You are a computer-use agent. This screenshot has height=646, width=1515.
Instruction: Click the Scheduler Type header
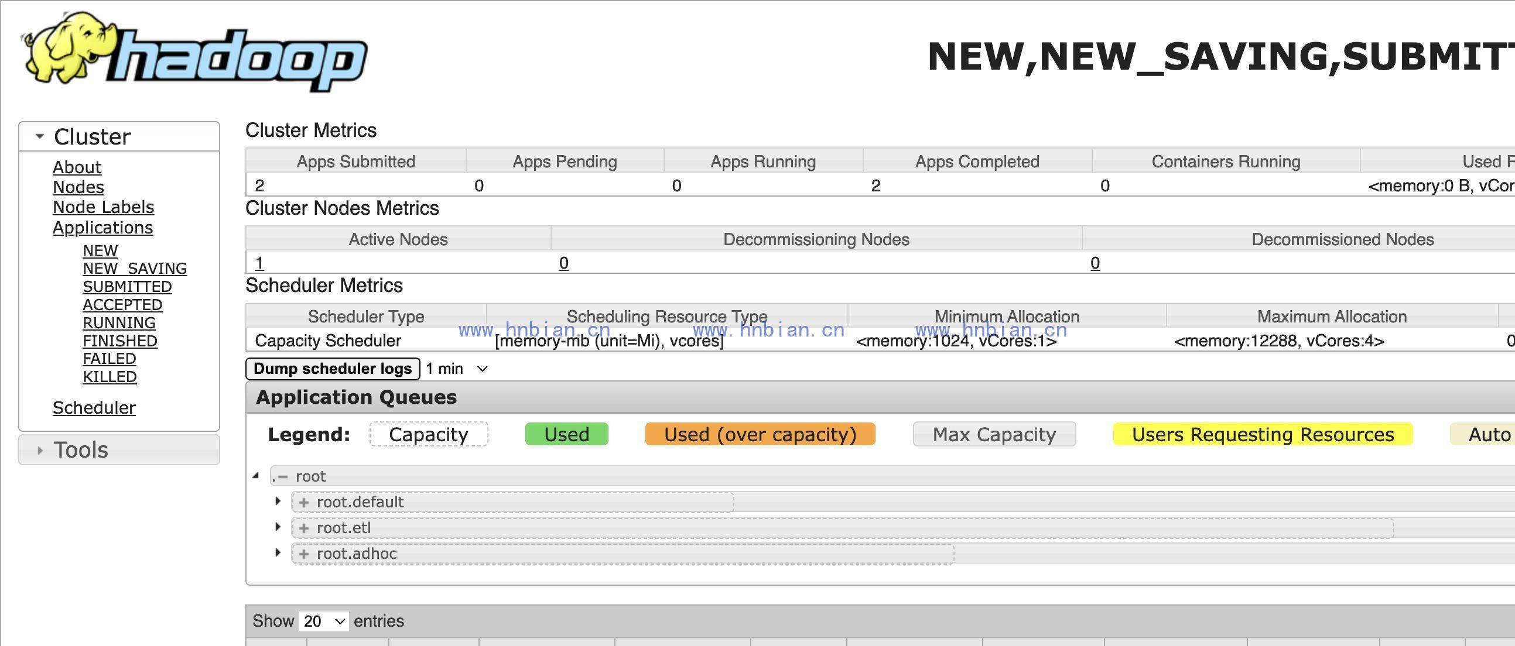pos(366,316)
